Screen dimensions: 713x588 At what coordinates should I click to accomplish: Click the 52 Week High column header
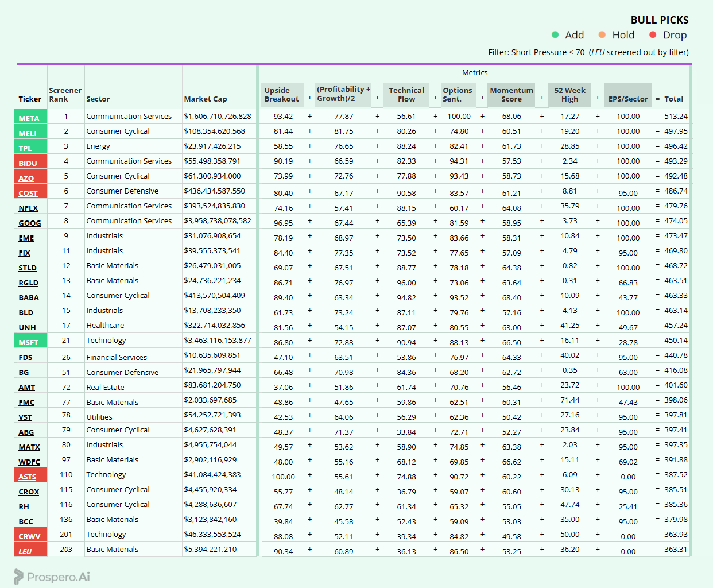coord(569,95)
